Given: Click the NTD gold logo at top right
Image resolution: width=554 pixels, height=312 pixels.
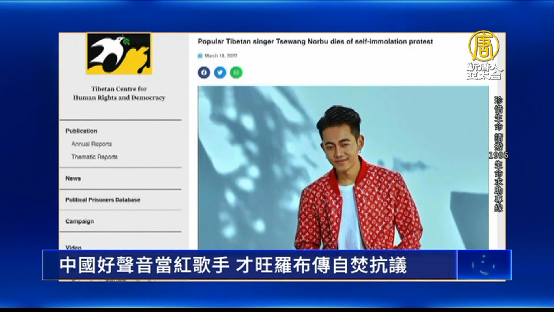Looking at the screenshot, I should (x=483, y=46).
